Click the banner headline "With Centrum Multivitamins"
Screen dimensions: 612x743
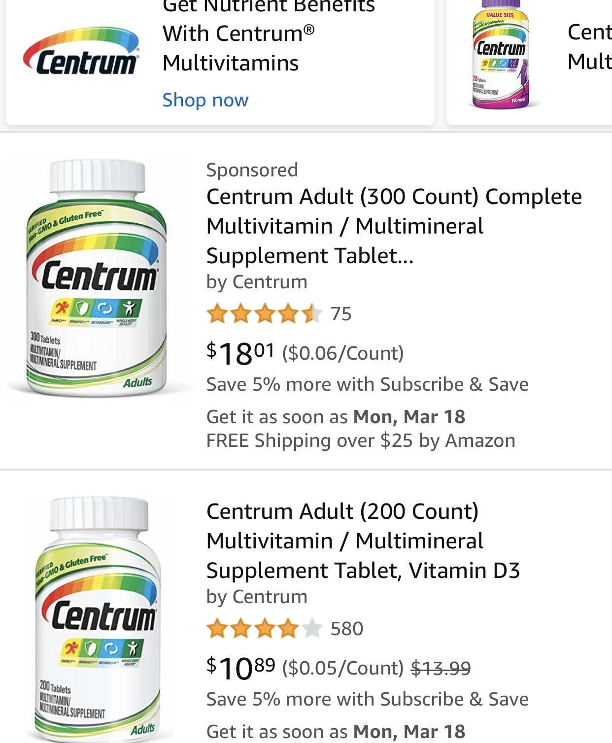(x=238, y=48)
